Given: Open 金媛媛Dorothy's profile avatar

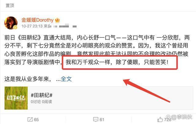Looking at the screenshot, I should (11, 23).
